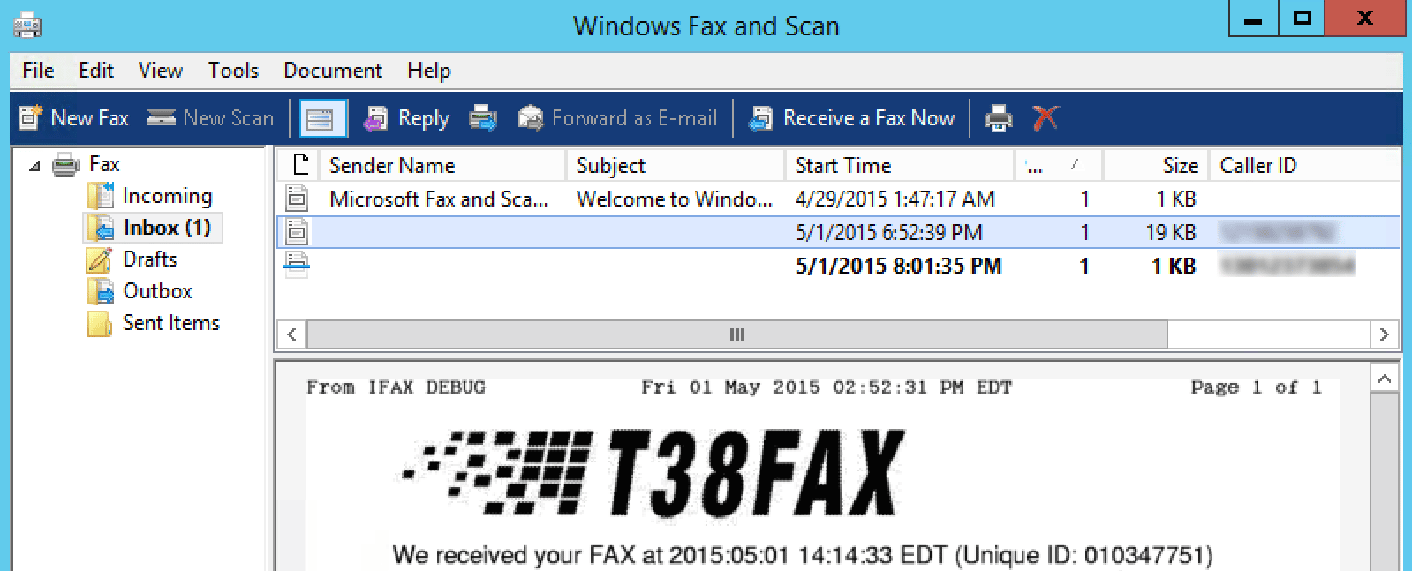Sort by the Caller ID column
Viewport: 1412px width, 571px height.
point(1304,165)
